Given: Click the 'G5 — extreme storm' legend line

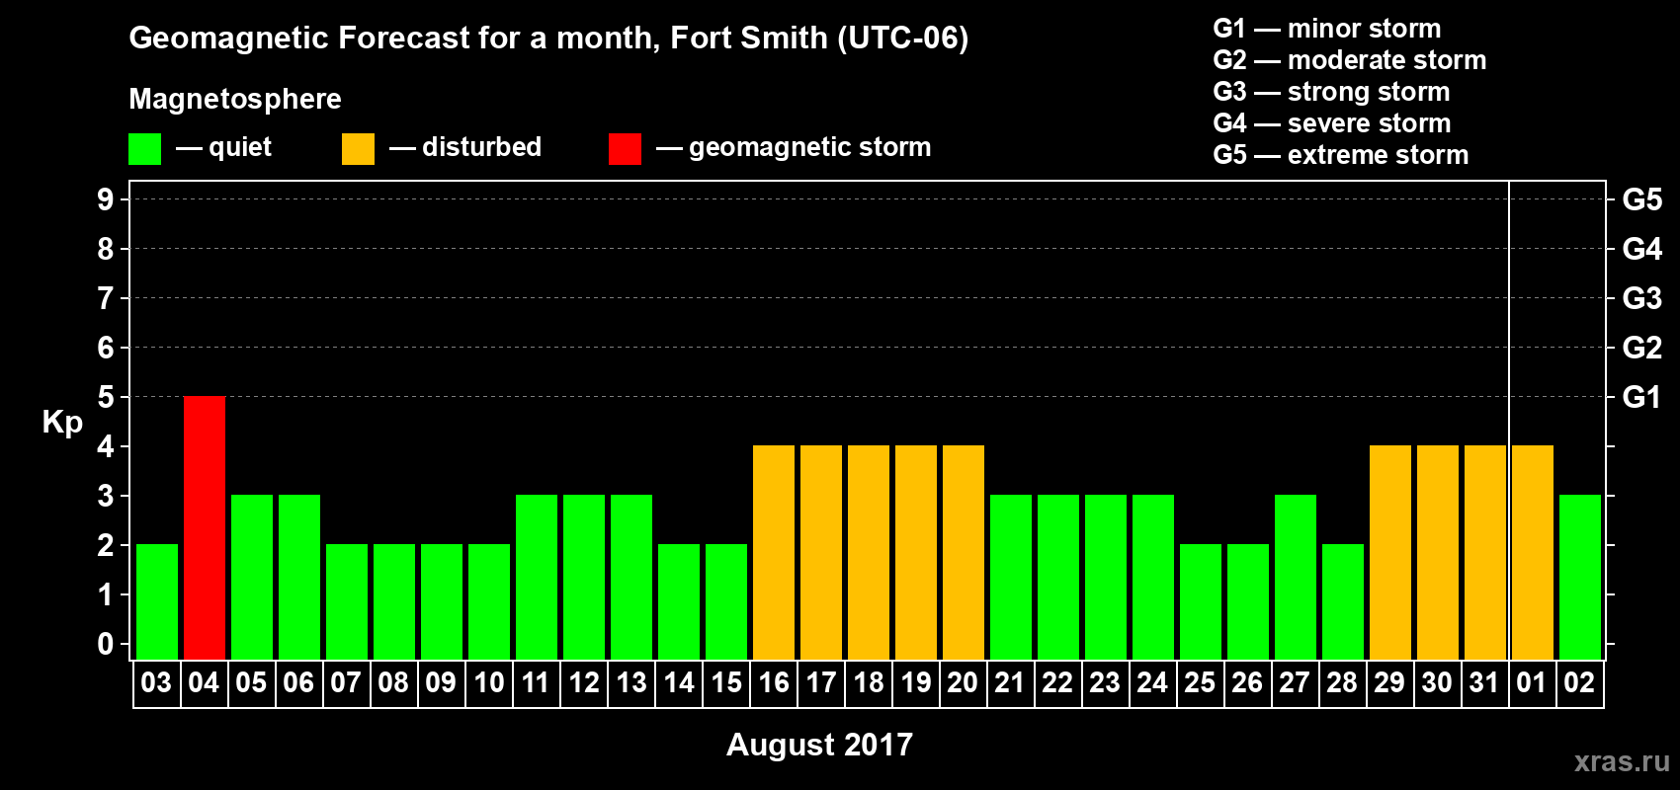Looking at the screenshot, I should coord(1340,155).
